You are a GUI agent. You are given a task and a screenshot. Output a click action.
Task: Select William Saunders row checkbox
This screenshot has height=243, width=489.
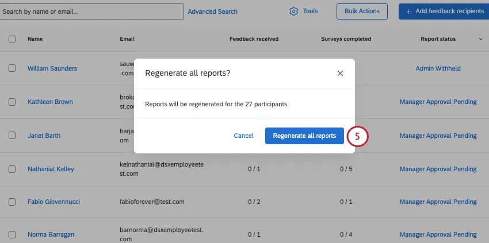point(12,68)
